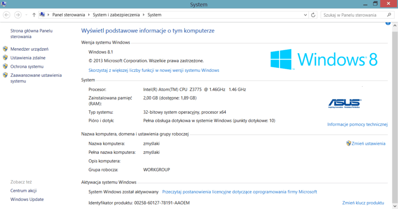Screen dimensions: 398x209
Task: Minimize the System window
Action: (x=365, y=4)
